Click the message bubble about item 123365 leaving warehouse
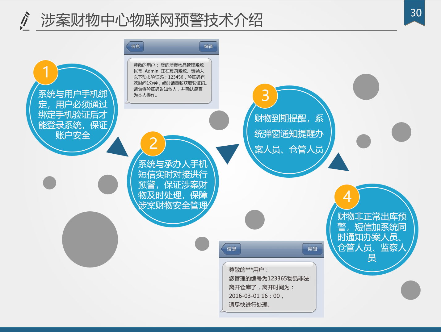Viewport: 441px width, 332px height. coord(269,287)
